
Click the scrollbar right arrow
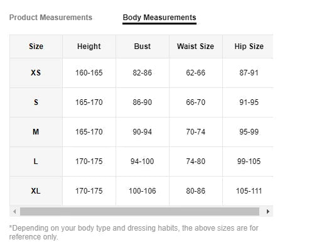coord(268,211)
